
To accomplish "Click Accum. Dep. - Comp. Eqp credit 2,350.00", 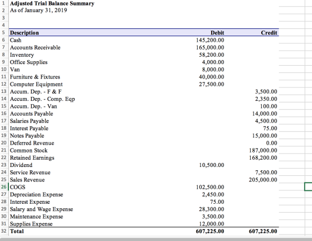I will point(266,99).
